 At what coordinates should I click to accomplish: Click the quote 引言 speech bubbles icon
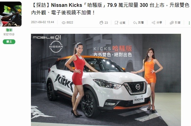point(172,23)
